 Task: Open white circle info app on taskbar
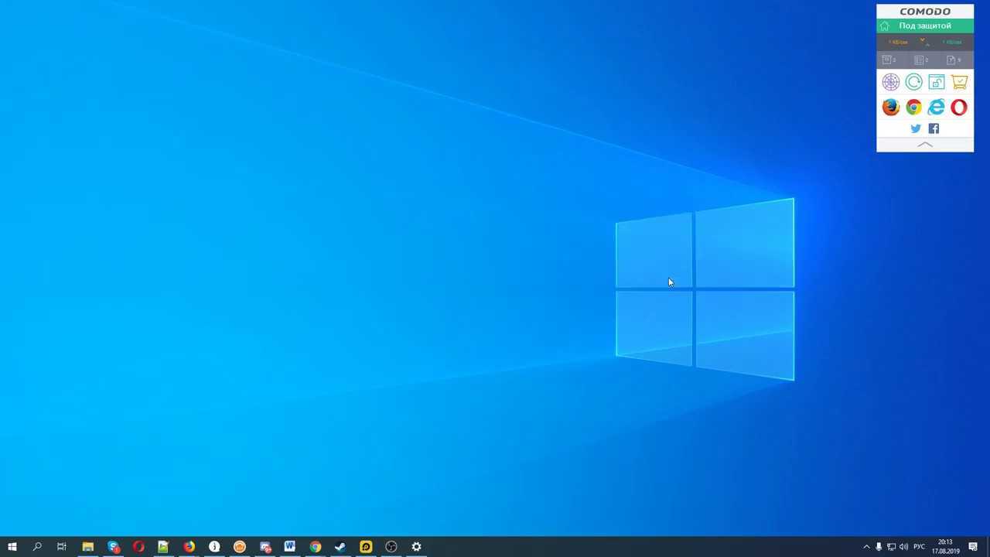pyautogui.click(x=214, y=547)
